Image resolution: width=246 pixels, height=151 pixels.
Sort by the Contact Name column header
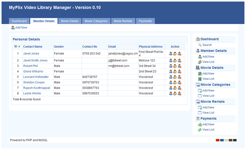pos(33,47)
